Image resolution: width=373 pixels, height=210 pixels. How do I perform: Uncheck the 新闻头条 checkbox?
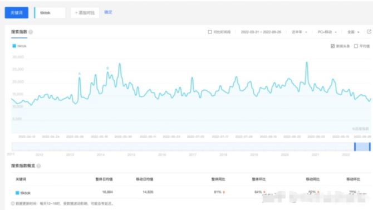tap(332, 46)
